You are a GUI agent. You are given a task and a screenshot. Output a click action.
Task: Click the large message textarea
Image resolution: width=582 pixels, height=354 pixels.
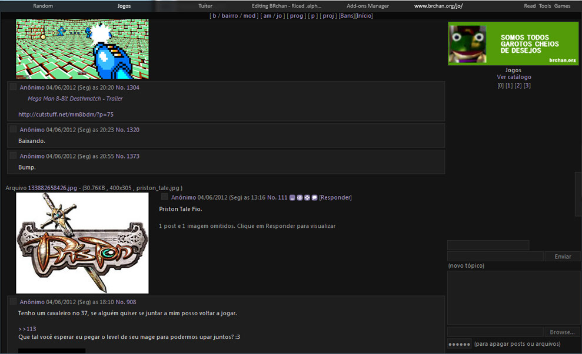pos(514,298)
